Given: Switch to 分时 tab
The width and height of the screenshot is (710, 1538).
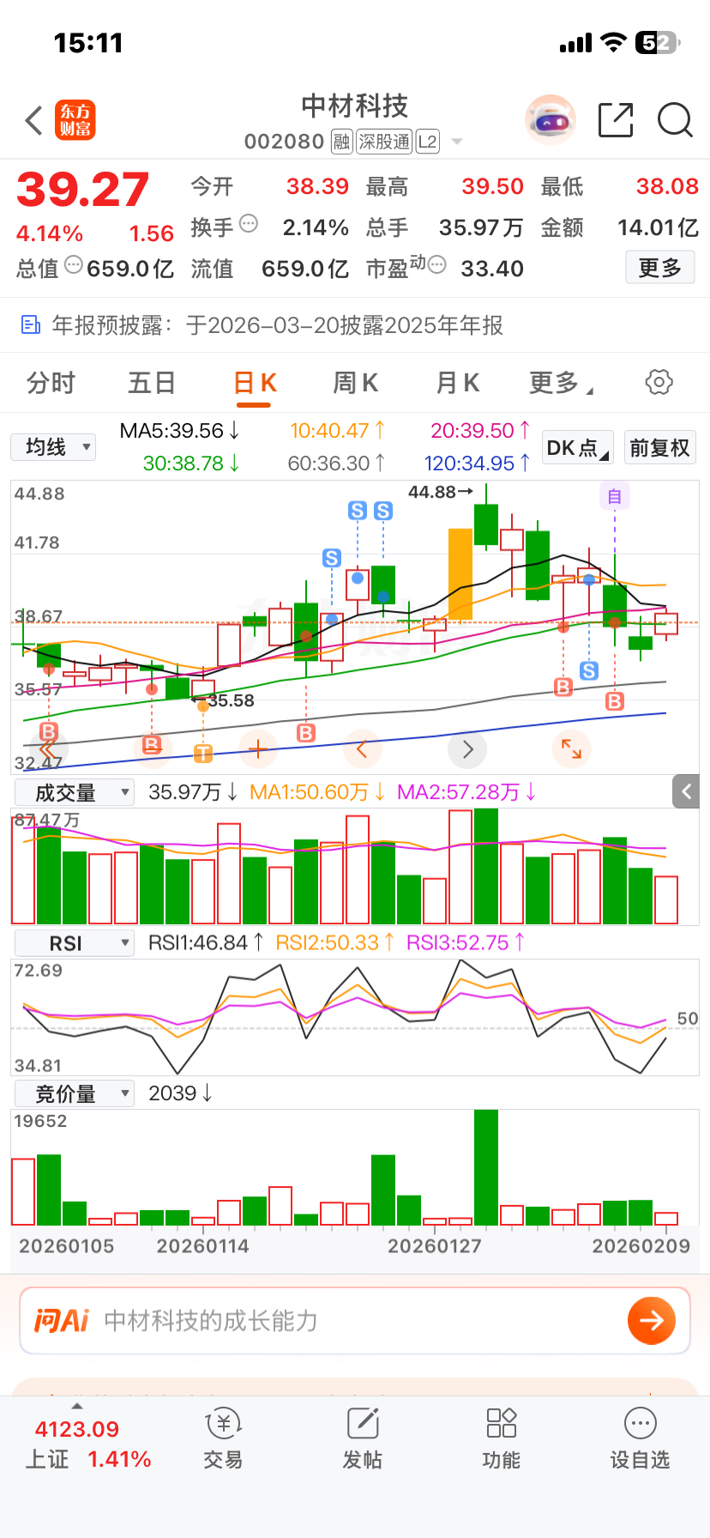Looking at the screenshot, I should [51, 383].
